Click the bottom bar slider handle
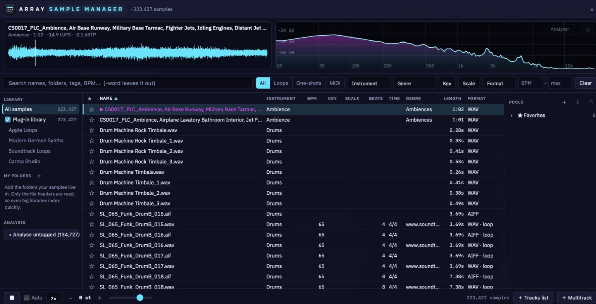 pyautogui.click(x=140, y=298)
